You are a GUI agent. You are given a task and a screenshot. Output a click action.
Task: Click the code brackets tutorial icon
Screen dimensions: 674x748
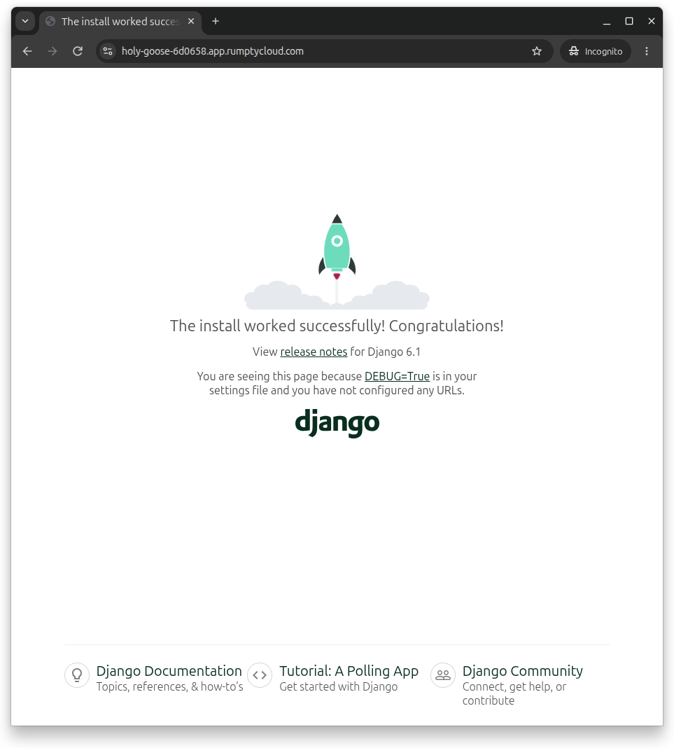[260, 675]
